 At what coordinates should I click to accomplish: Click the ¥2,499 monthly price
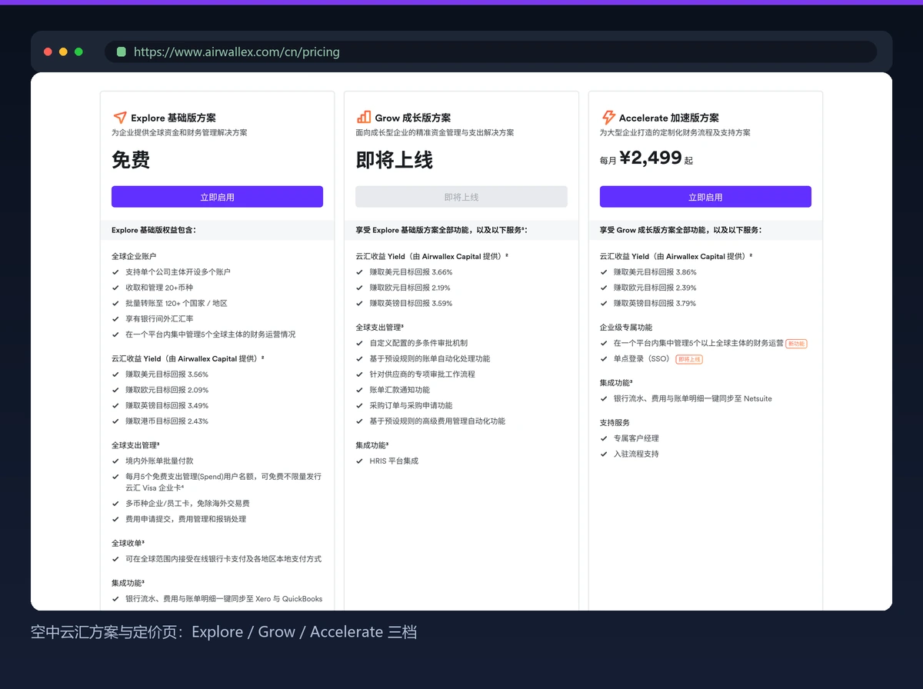(651, 158)
